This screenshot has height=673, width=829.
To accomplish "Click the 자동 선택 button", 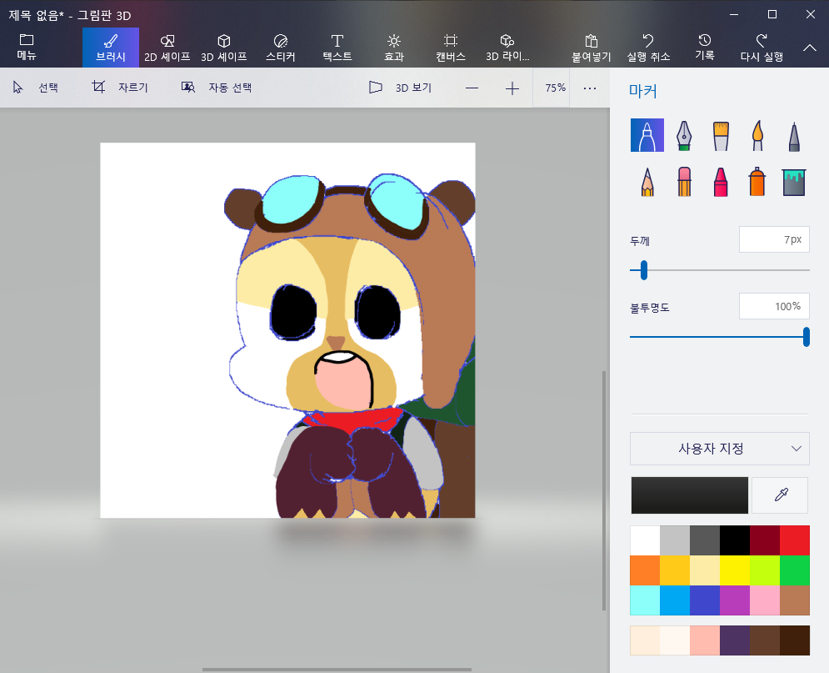I will (x=217, y=88).
